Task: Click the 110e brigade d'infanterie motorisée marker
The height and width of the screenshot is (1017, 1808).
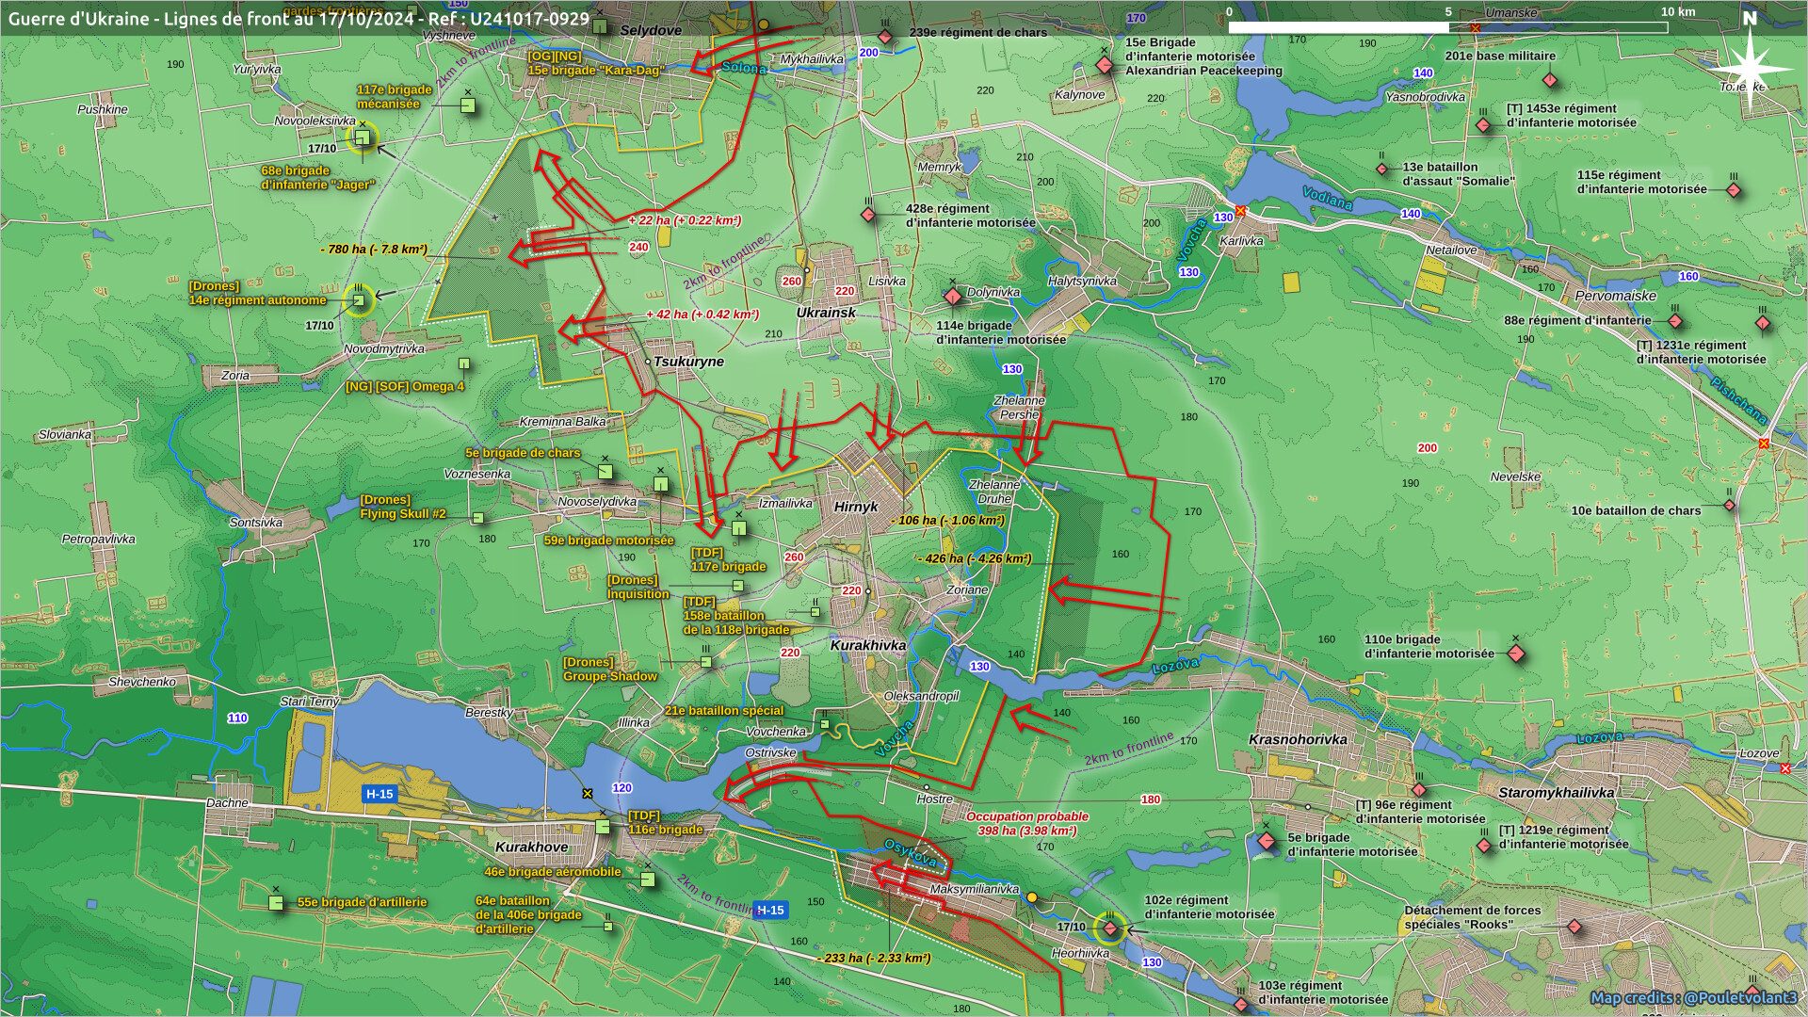Action: point(1516,654)
